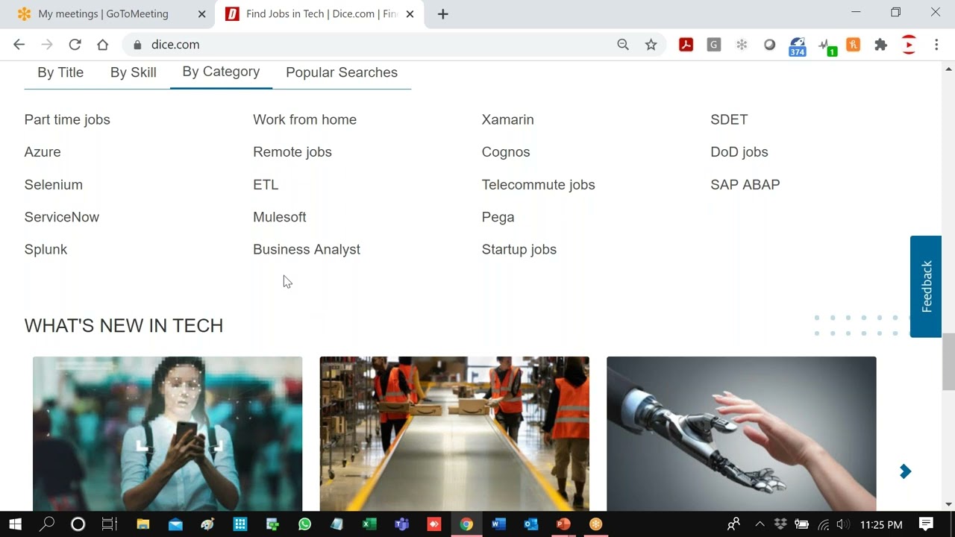Screen dimensions: 955x537
Task: Switch to the By Title tab
Action: (x=60, y=72)
